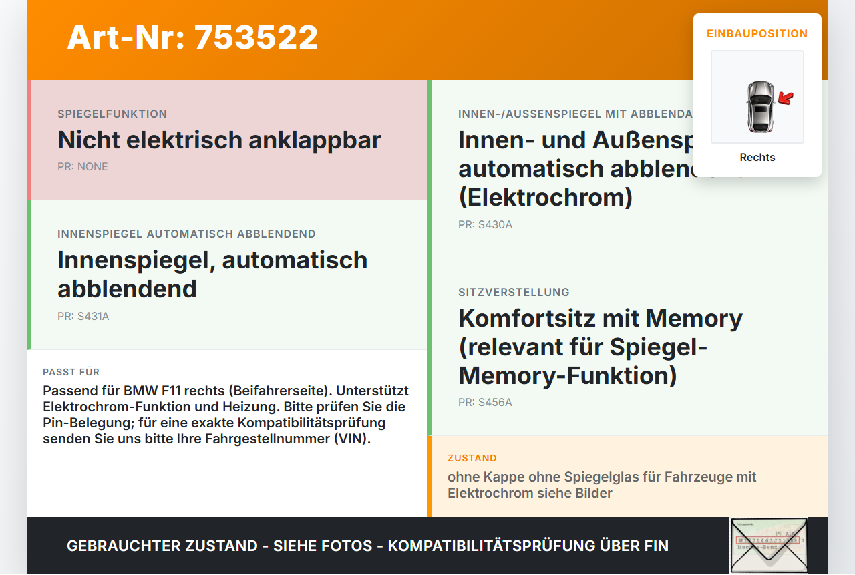The image size is (855, 575).
Task: Select the Art-Nr: 753522 heading
Action: click(x=192, y=37)
